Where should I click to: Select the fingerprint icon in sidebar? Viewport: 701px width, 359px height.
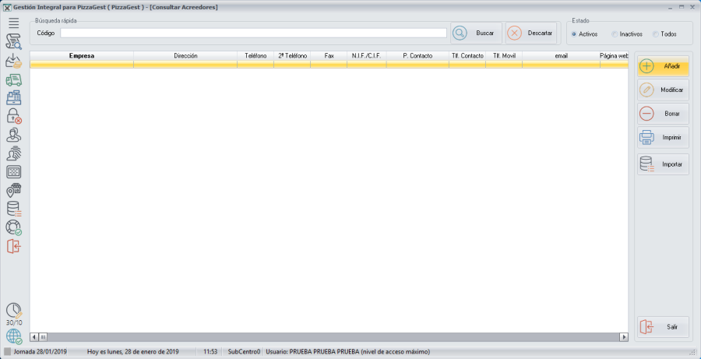(13, 153)
